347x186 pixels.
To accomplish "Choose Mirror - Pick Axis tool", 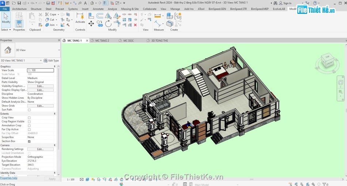I will click(x=108, y=16).
